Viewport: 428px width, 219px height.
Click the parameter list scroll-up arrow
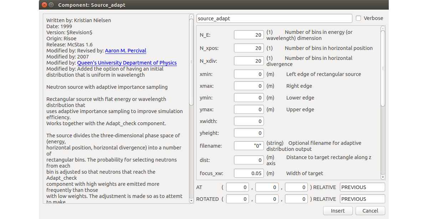click(383, 28)
